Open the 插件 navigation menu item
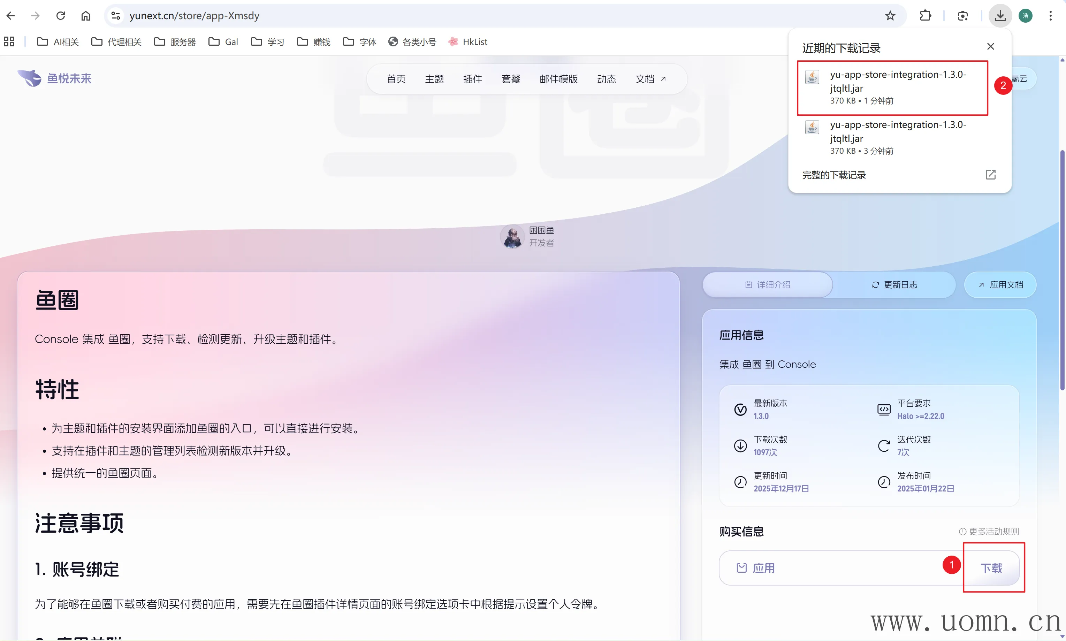This screenshot has height=641, width=1066. (x=472, y=79)
